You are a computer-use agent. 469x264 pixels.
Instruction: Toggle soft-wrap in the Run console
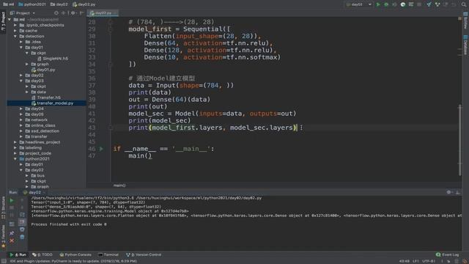tap(22, 215)
